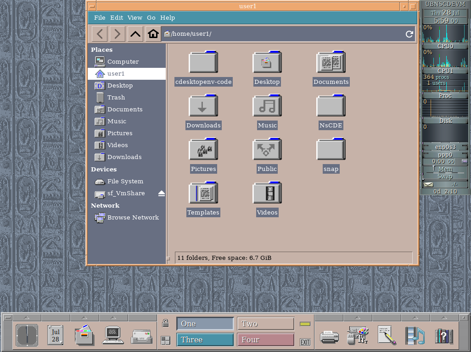Open the subpanel above the Style Manager
This screenshot has width=471, height=352.
point(358,317)
